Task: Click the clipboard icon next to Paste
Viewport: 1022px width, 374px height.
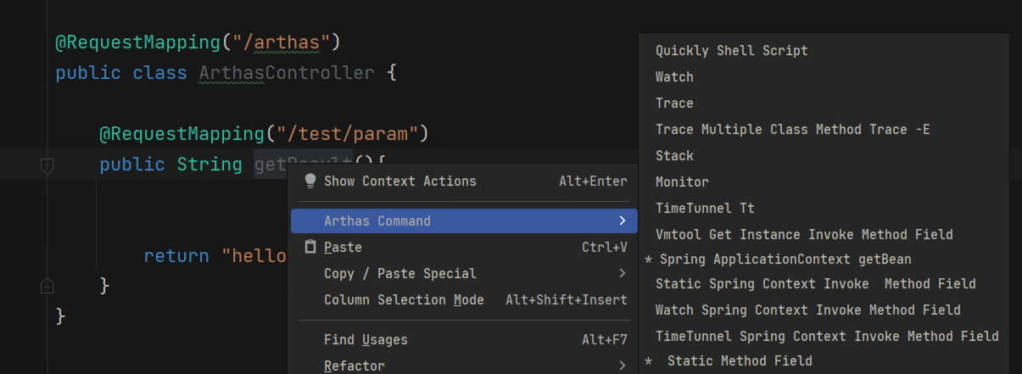Action: 310,247
